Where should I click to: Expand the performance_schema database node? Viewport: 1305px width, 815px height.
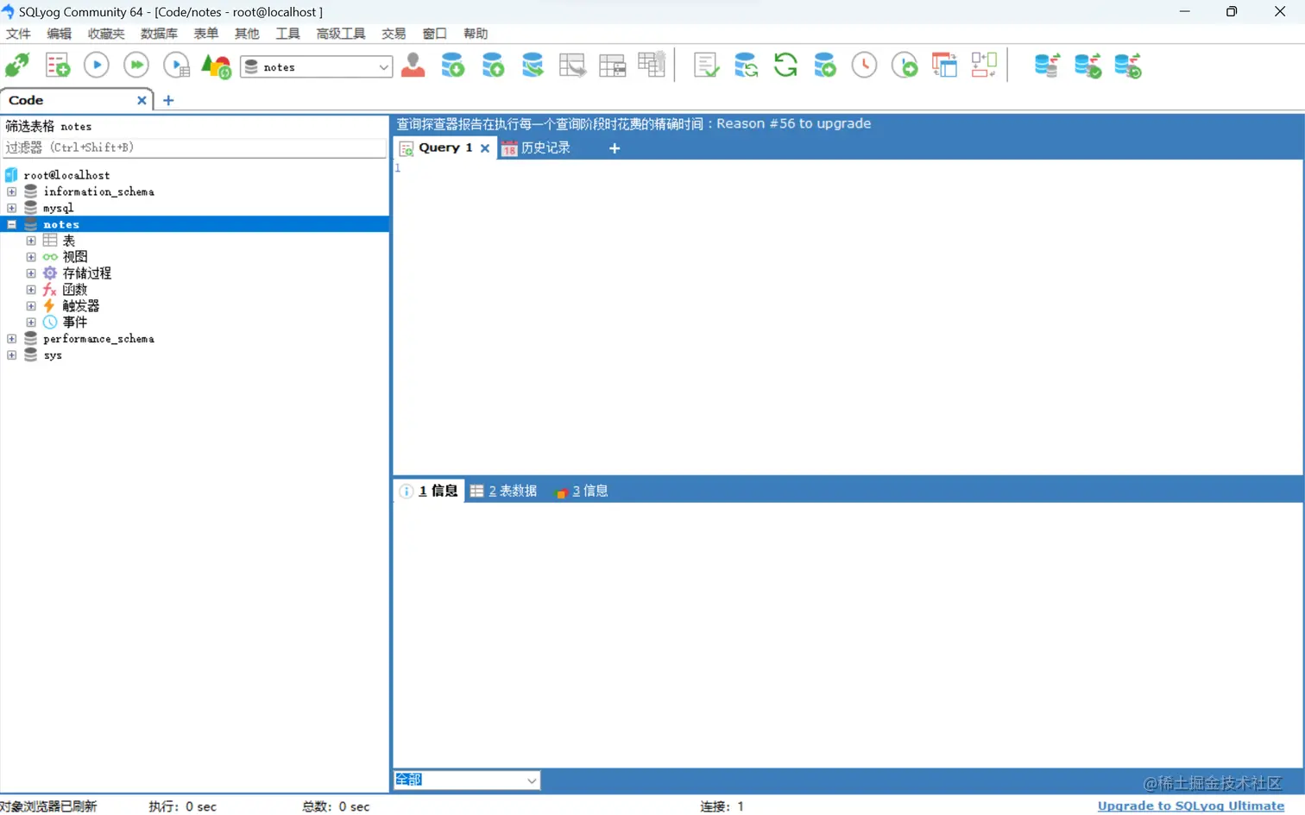11,339
